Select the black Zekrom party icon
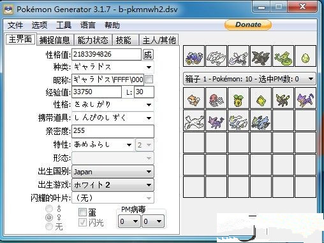This screenshot has width=324, height=243. tap(261, 56)
